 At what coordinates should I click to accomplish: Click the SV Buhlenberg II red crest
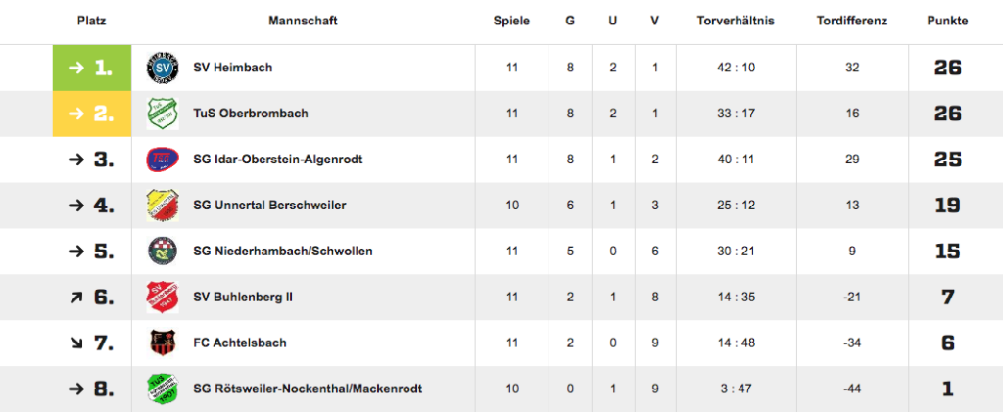[163, 298]
